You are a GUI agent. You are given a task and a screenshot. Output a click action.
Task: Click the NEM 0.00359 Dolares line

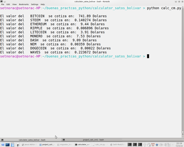pyautogui.click(x=50, y=44)
